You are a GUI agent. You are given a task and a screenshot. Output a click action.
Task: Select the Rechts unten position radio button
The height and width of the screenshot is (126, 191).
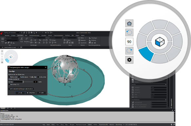tap(19, 77)
